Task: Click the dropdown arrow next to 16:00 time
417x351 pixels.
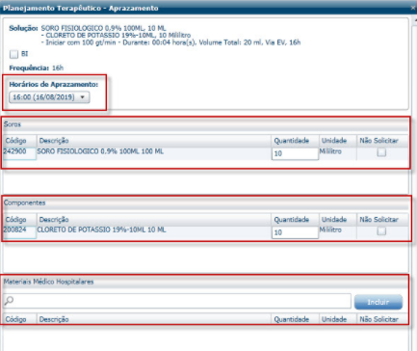Action: [x=83, y=97]
